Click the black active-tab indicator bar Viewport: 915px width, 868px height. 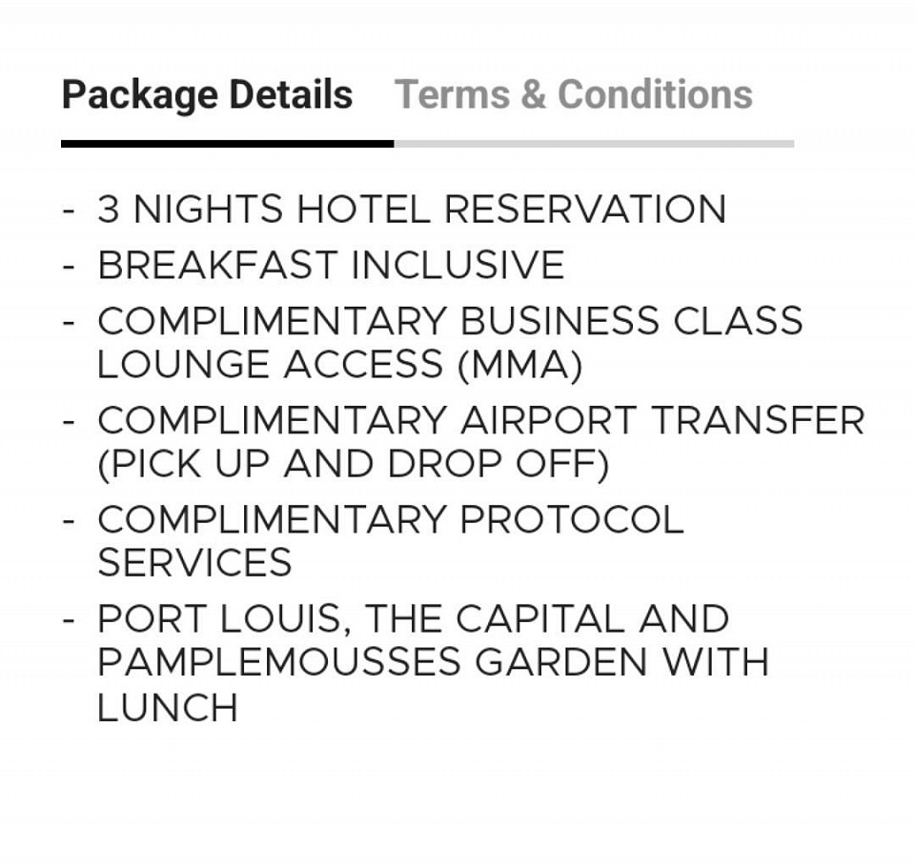point(228,144)
